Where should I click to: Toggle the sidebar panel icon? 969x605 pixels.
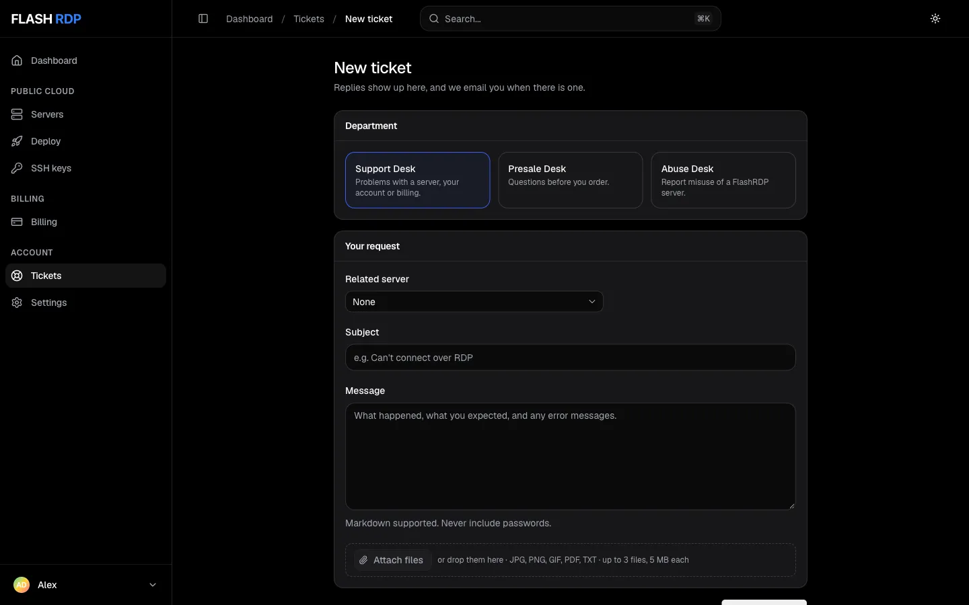[203, 19]
